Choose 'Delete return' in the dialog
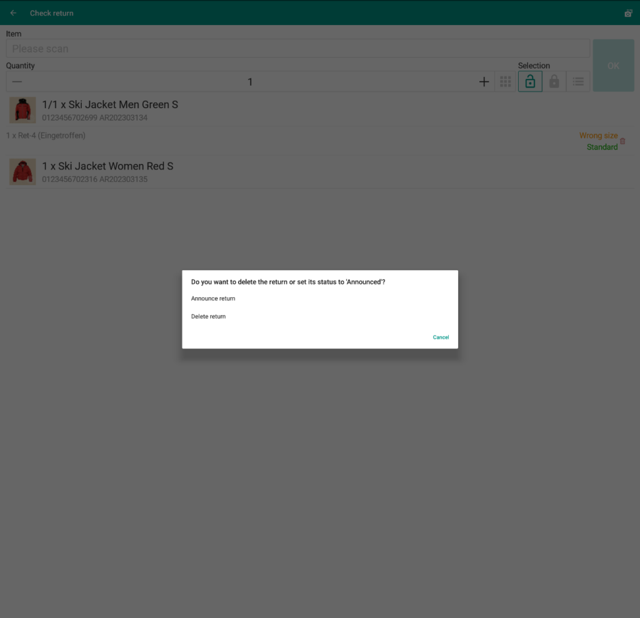This screenshot has height=618, width=640. pyautogui.click(x=209, y=317)
